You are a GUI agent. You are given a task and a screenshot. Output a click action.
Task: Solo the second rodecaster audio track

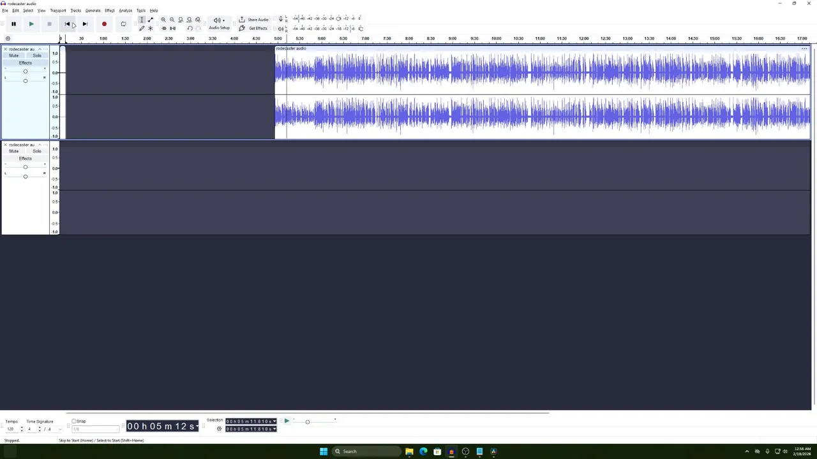[x=37, y=151]
